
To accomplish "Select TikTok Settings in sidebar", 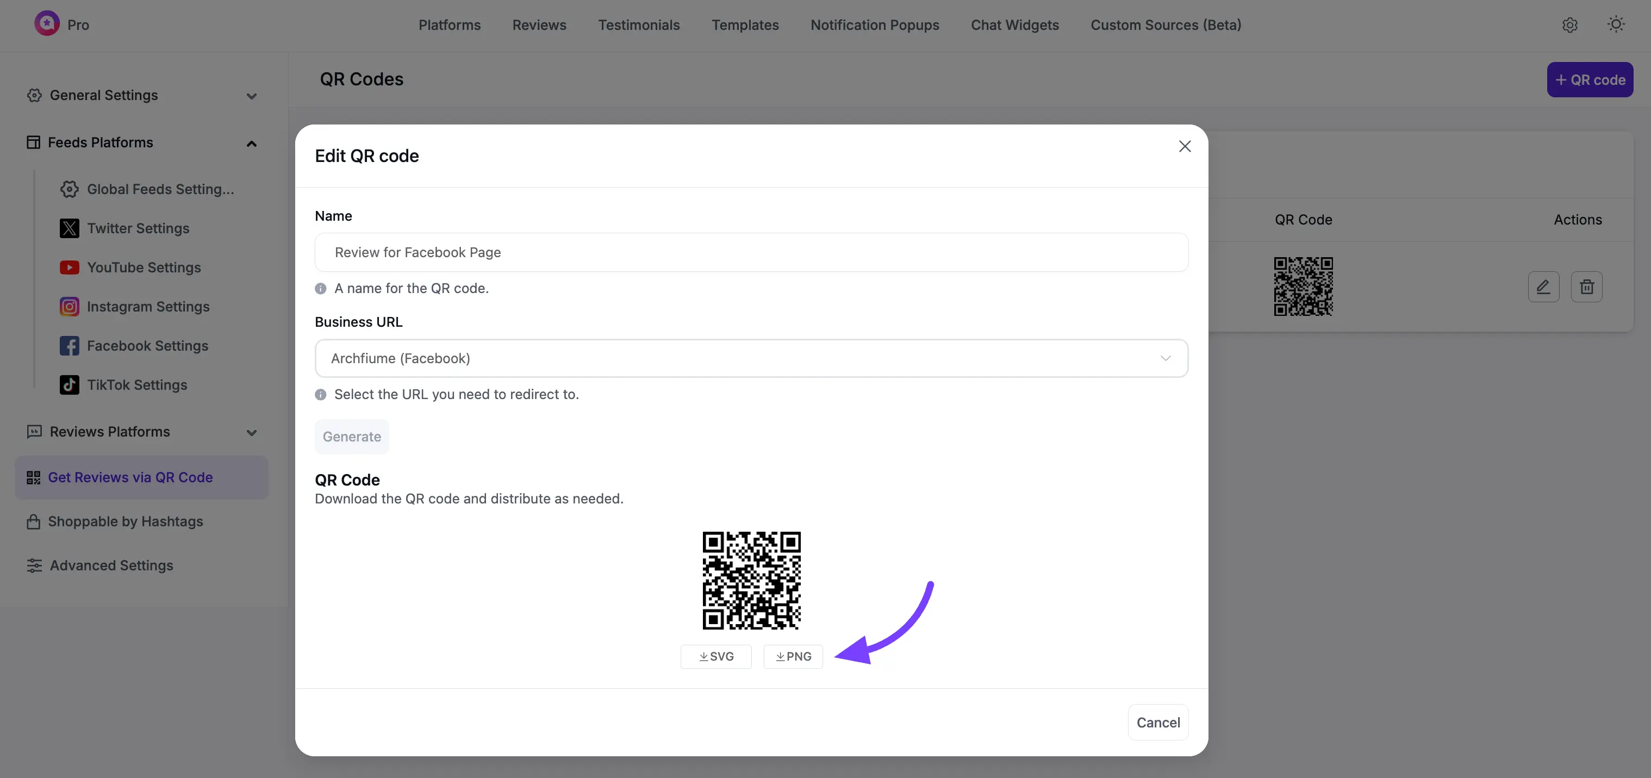I will tap(139, 384).
